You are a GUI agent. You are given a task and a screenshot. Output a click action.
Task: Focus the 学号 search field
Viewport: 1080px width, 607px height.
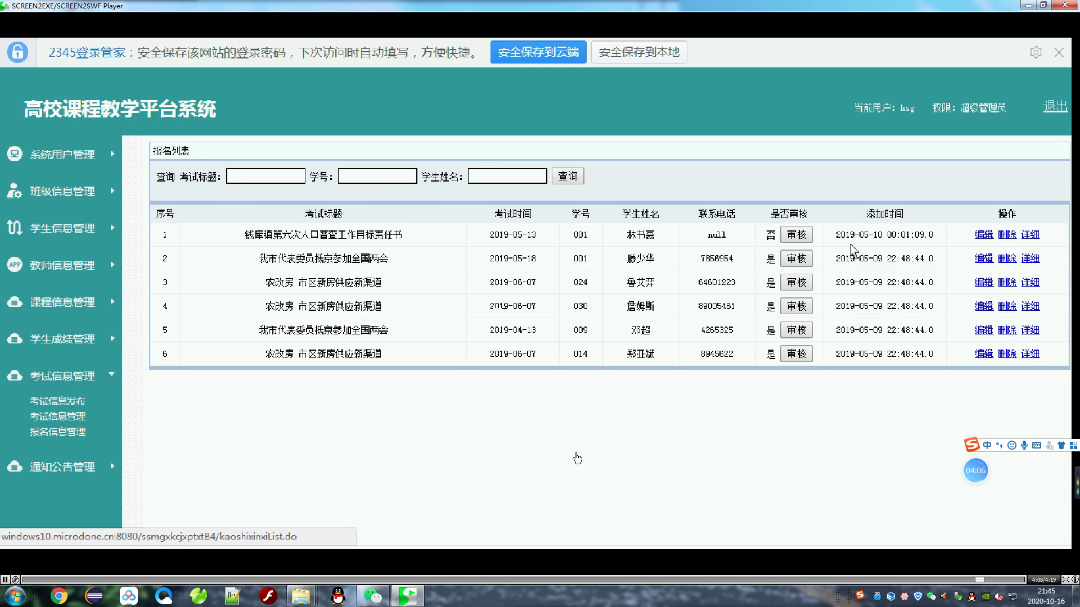tap(377, 176)
